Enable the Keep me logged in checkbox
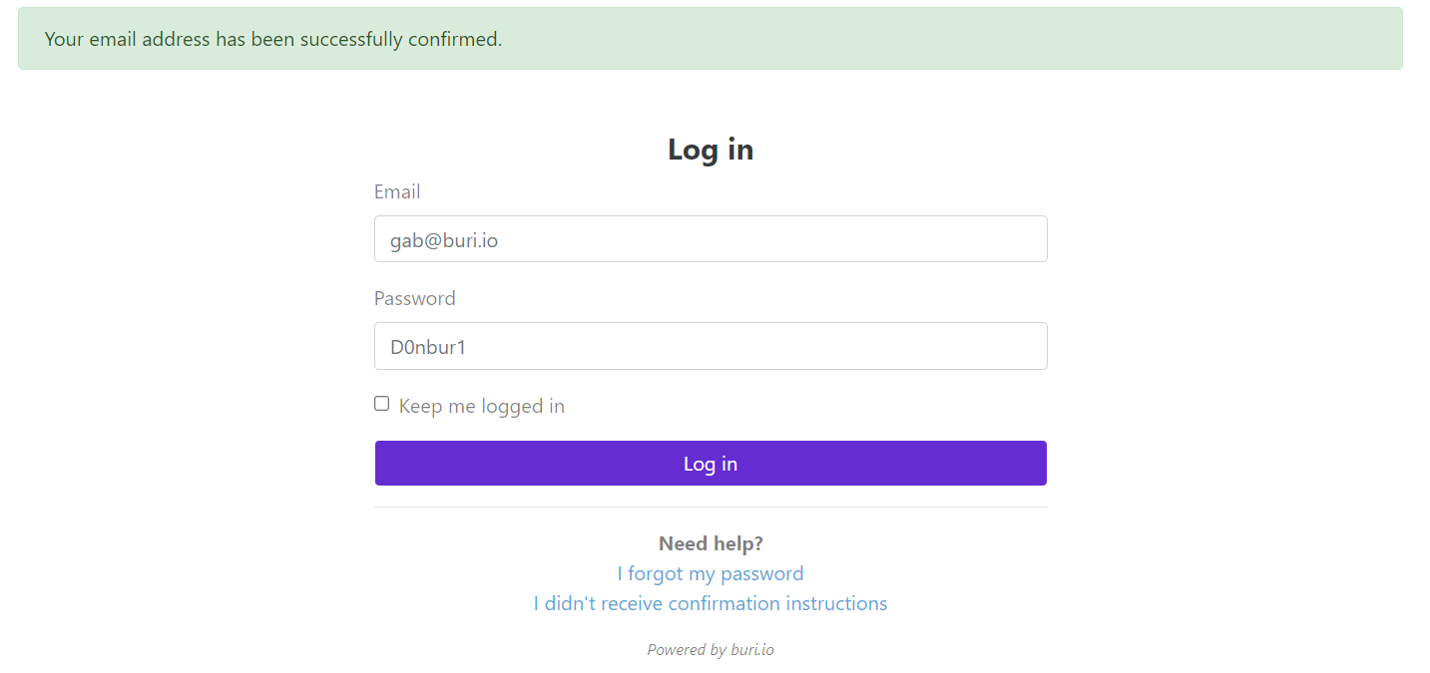 tap(382, 404)
